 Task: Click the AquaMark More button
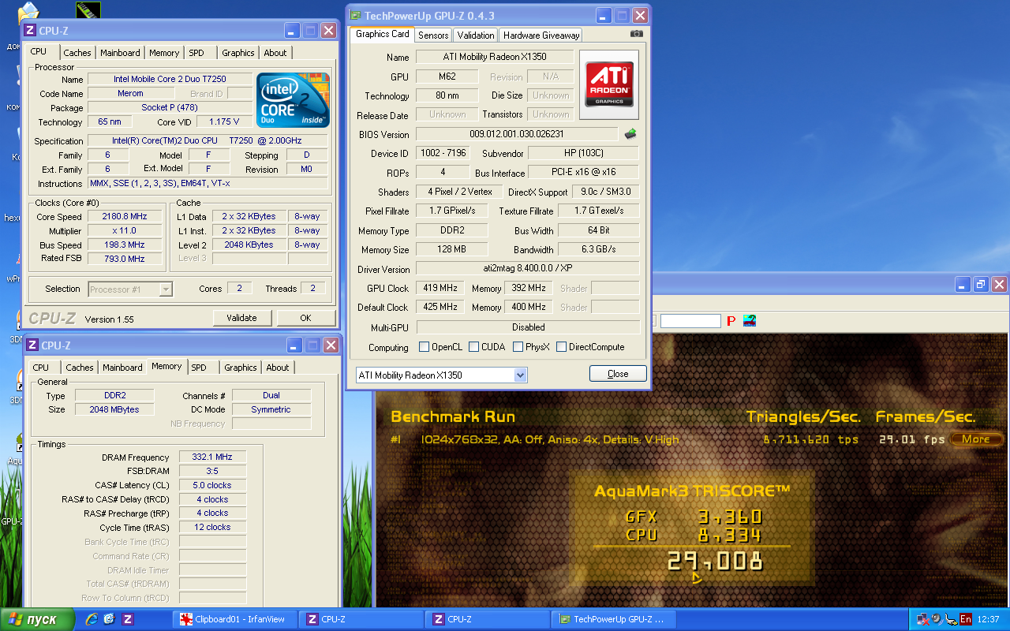pos(976,439)
